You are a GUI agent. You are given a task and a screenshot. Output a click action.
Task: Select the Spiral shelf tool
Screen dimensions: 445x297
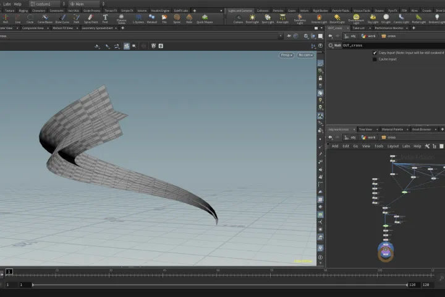click(x=177, y=19)
